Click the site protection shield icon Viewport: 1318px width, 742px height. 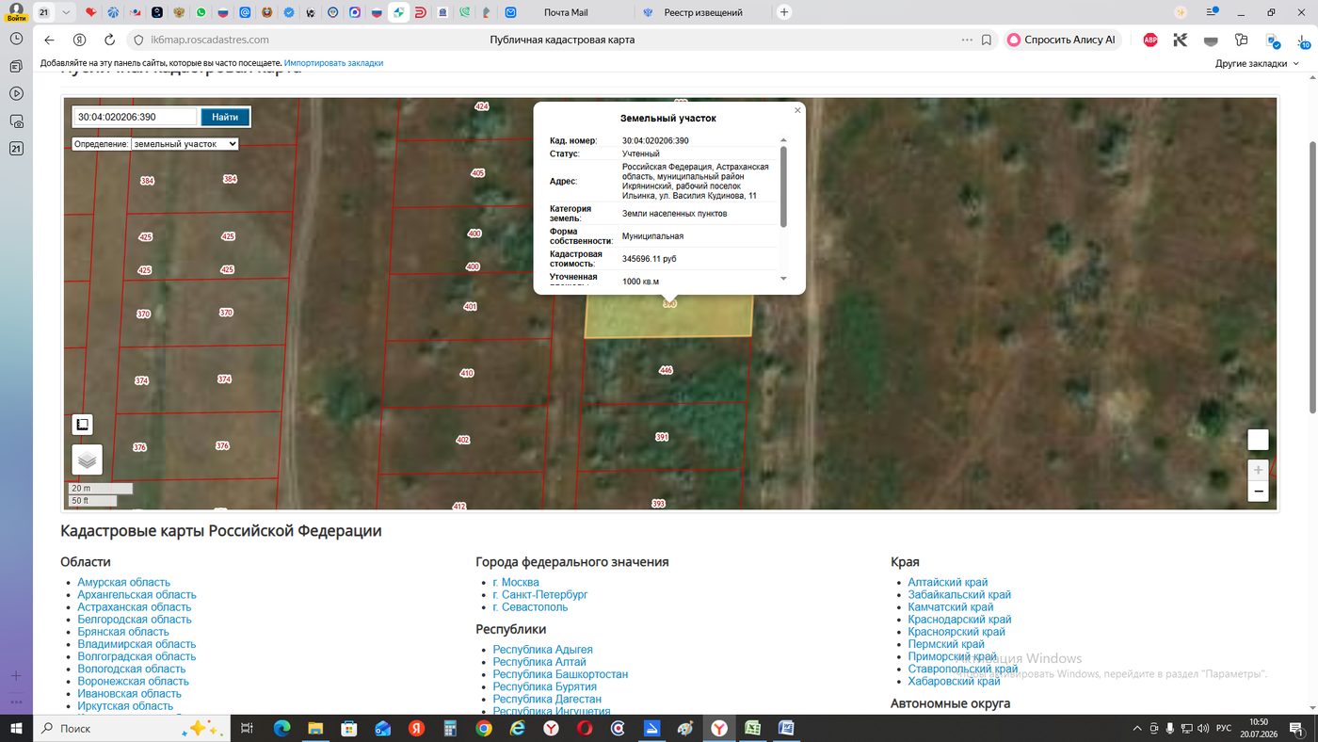pyautogui.click(x=137, y=40)
